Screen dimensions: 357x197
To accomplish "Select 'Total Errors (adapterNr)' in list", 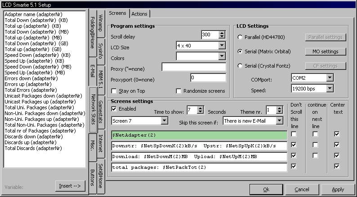I will 31,90.
